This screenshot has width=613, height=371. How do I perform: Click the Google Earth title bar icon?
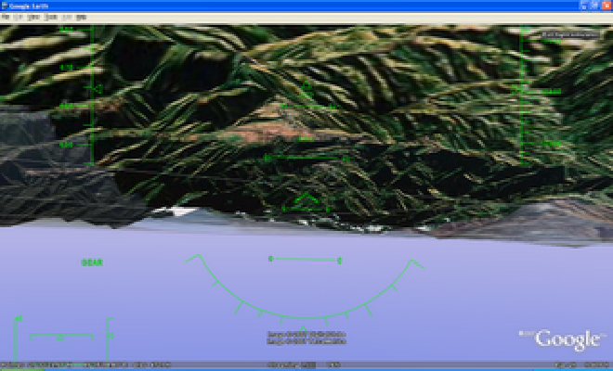[x=5, y=6]
